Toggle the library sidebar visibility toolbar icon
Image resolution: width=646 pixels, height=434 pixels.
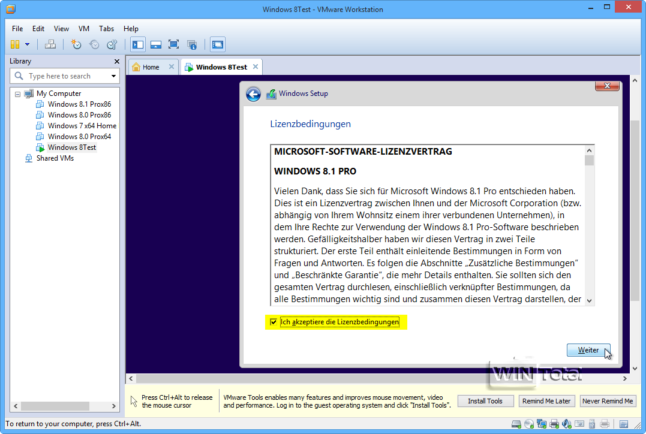pos(138,44)
